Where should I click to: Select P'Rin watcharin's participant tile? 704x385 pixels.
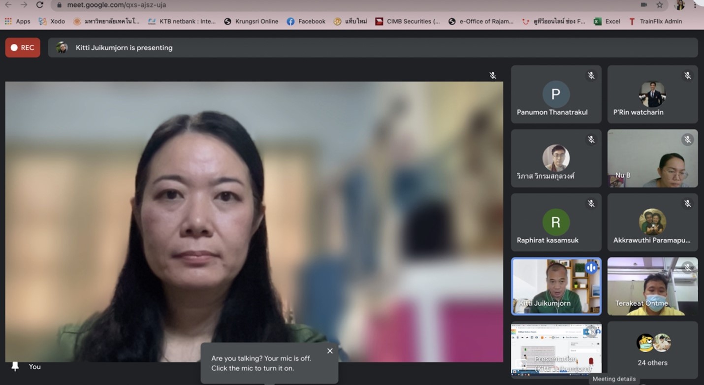point(652,94)
